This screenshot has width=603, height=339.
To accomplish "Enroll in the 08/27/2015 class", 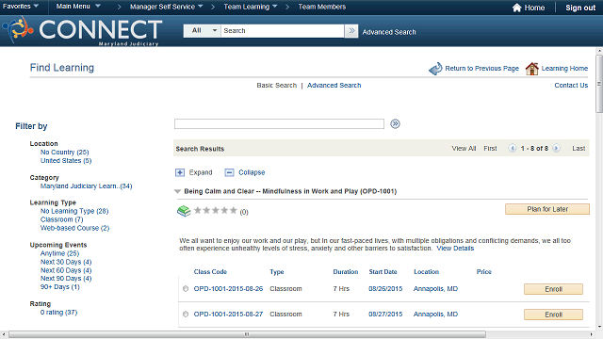I will (x=553, y=315).
